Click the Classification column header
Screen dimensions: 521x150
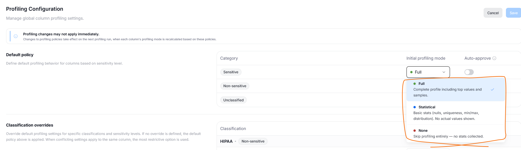[x=233, y=129]
